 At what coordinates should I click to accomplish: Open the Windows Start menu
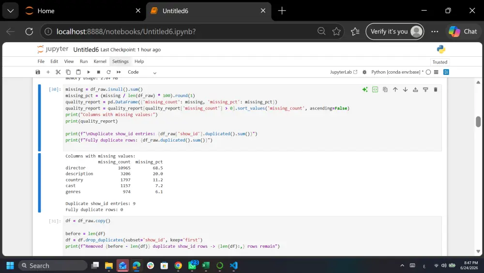[x=10, y=266]
